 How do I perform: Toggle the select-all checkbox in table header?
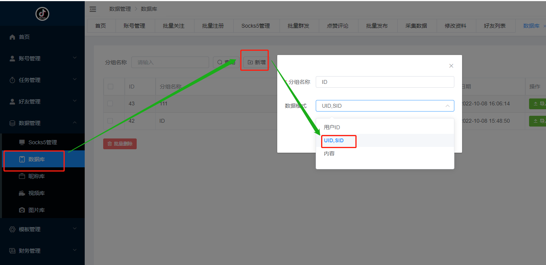111,87
